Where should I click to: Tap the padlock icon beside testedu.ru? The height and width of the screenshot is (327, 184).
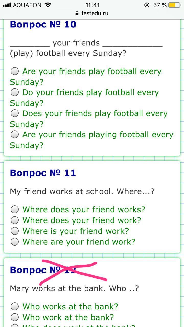(77, 13)
